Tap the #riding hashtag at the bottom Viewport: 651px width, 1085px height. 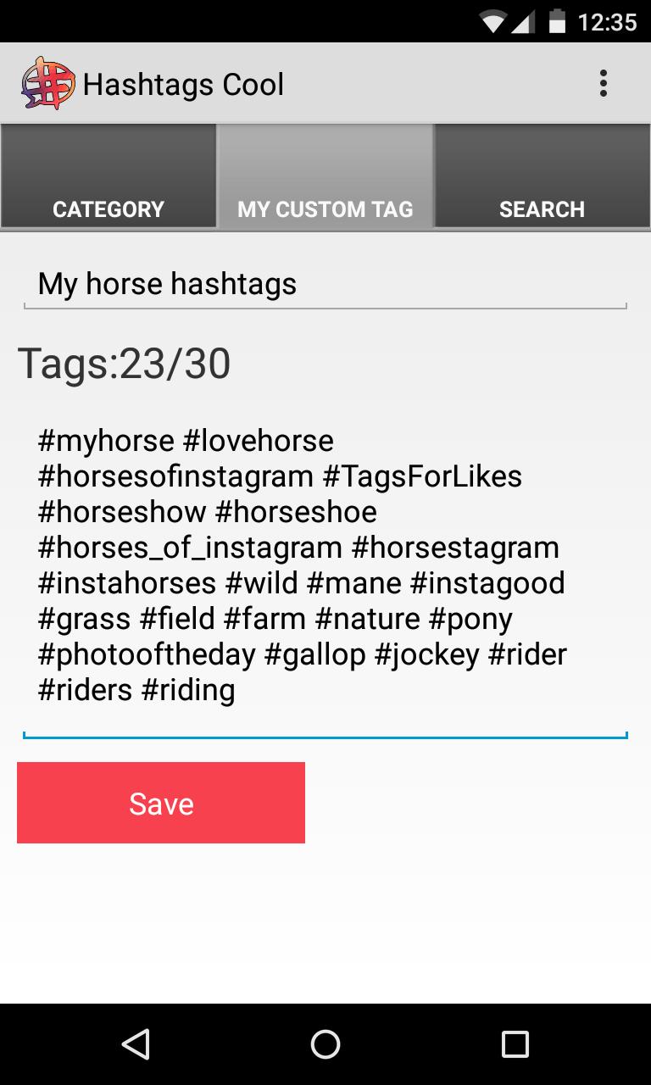click(188, 690)
